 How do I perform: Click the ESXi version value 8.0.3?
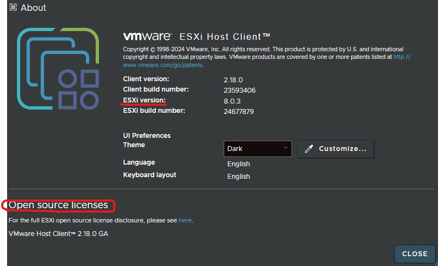[x=232, y=101]
